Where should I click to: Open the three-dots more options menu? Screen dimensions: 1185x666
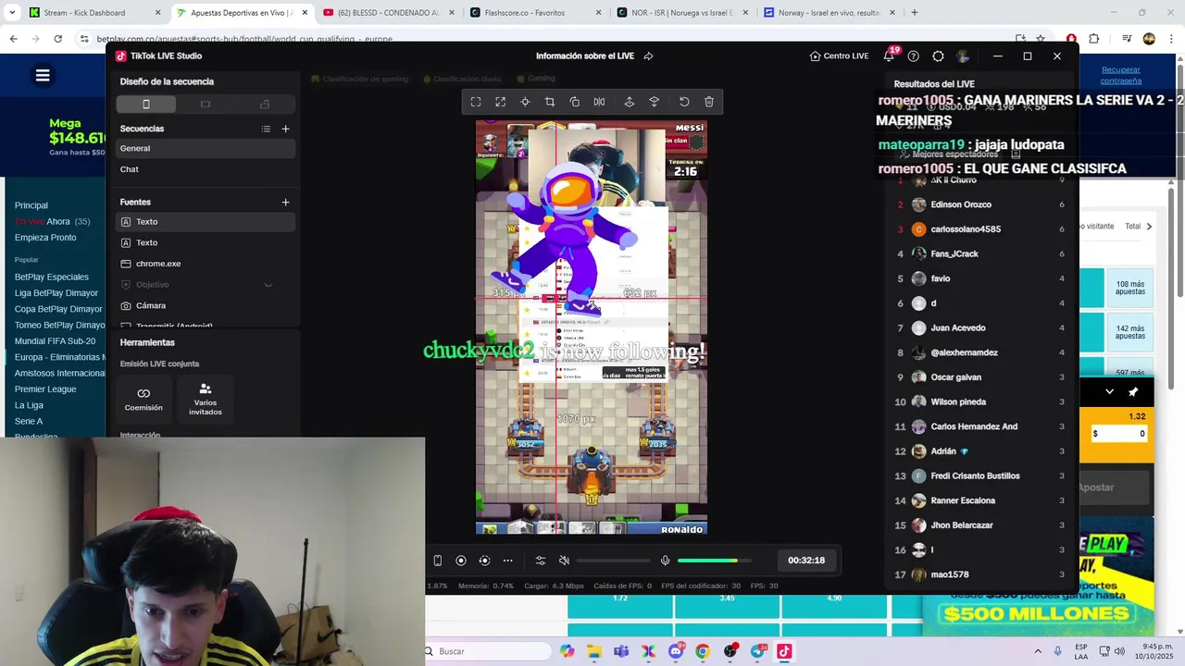507,561
